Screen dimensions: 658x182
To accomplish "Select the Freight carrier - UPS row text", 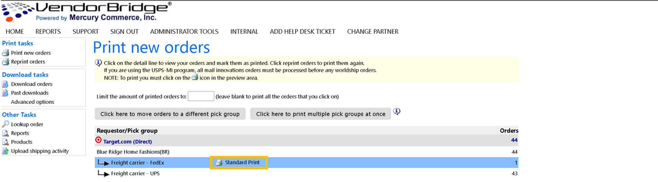I will click(135, 174).
